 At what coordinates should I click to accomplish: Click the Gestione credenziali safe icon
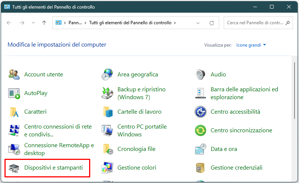point(200,168)
